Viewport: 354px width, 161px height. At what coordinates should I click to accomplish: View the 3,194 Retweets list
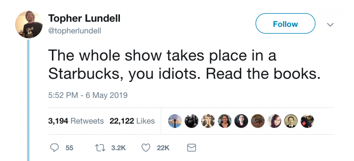pyautogui.click(x=76, y=121)
